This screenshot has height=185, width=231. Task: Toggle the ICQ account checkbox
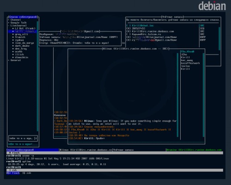[x=128, y=29]
